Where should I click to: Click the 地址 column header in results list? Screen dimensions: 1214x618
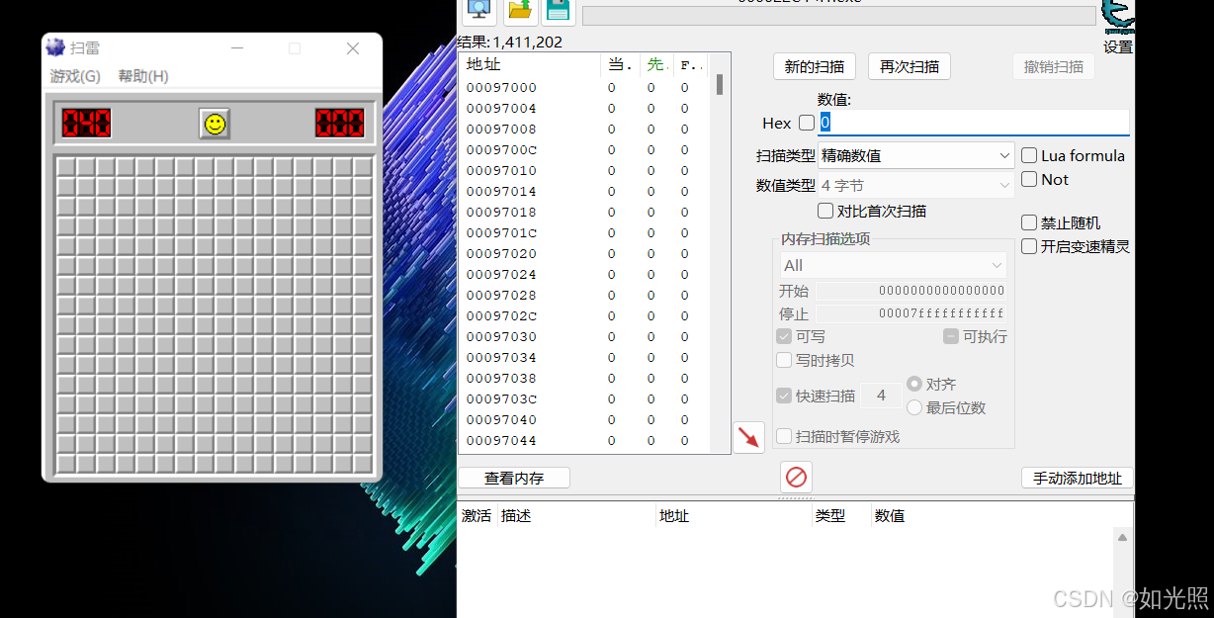pyautogui.click(x=530, y=64)
